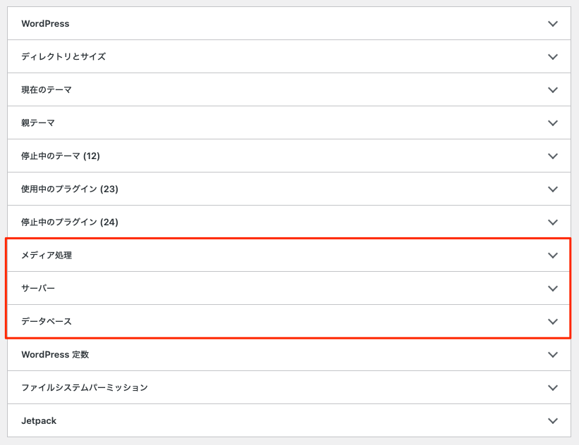
Task: Click the chevron for 停止中のテーマ (12)
Action: pyautogui.click(x=553, y=156)
